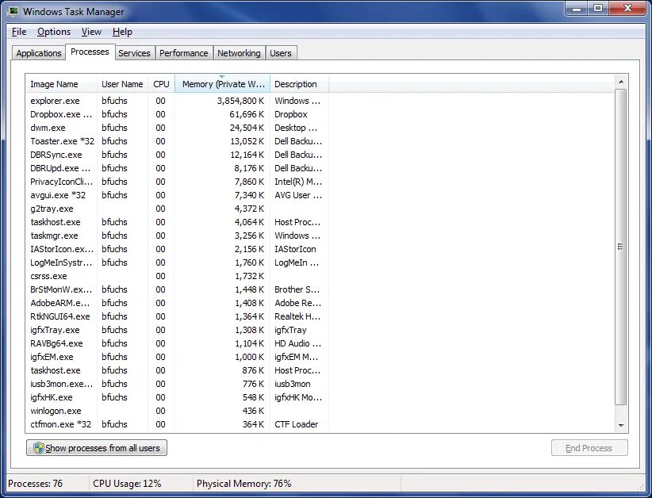Minimize the Task Manager window
The image size is (652, 498).
(577, 8)
